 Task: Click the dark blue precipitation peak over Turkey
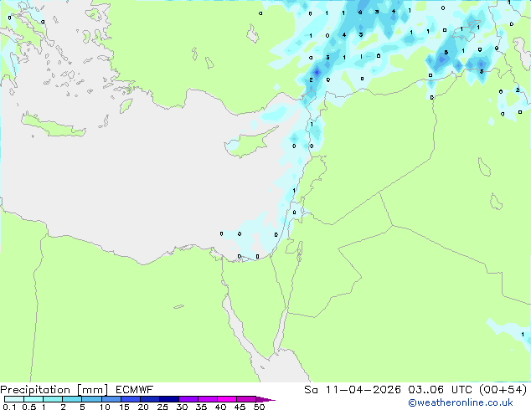point(317,72)
